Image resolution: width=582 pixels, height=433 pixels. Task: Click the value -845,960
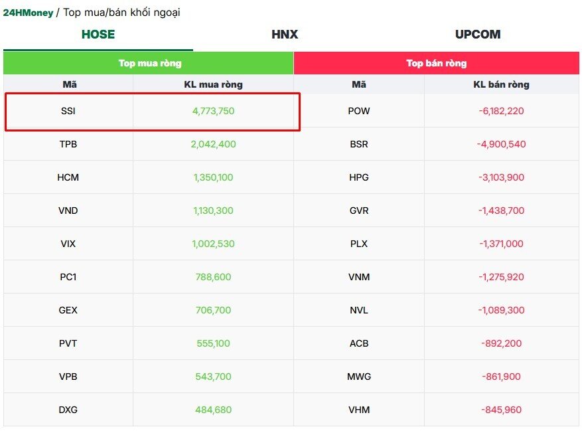tap(502, 410)
